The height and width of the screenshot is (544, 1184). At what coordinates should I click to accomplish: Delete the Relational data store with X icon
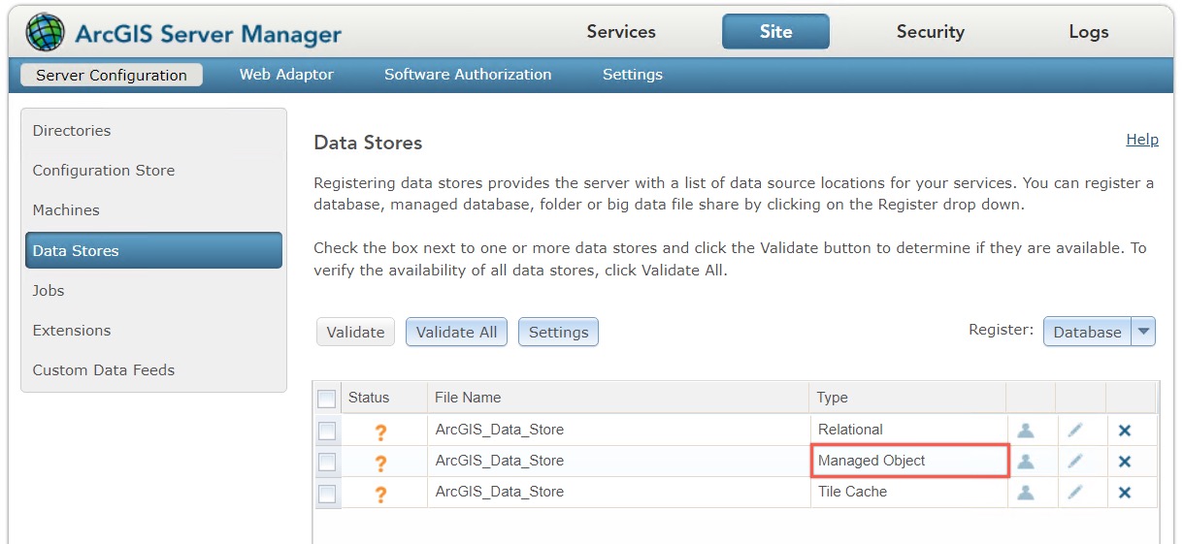pos(1125,431)
